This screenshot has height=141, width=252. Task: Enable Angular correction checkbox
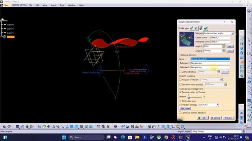pos(180,80)
